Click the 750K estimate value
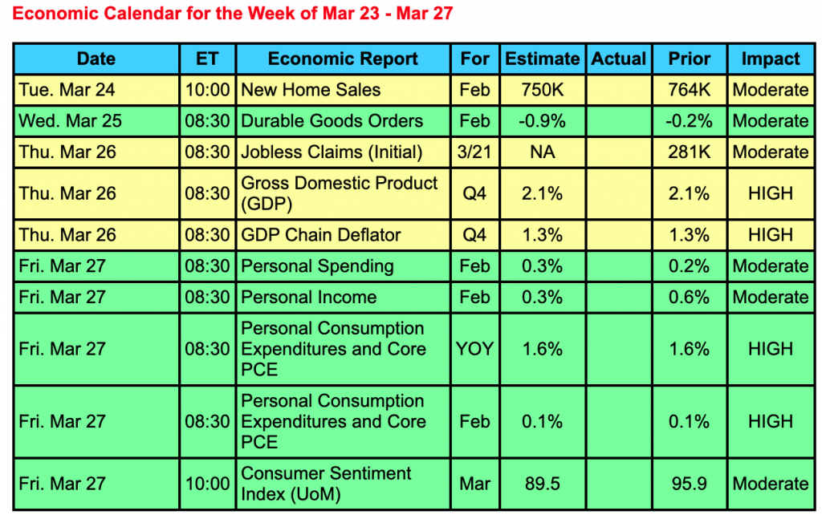The width and height of the screenshot is (822, 519). [542, 90]
